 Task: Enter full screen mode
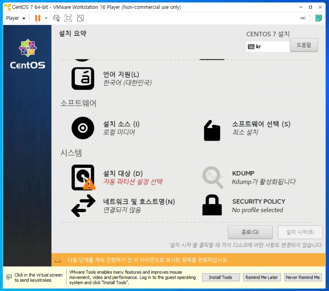pos(68,18)
